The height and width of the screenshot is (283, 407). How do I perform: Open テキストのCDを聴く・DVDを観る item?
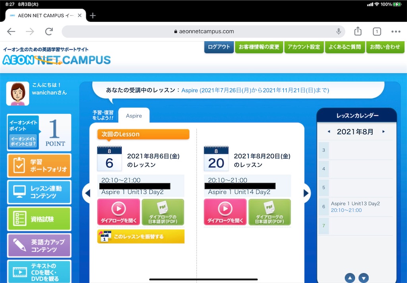(39, 271)
